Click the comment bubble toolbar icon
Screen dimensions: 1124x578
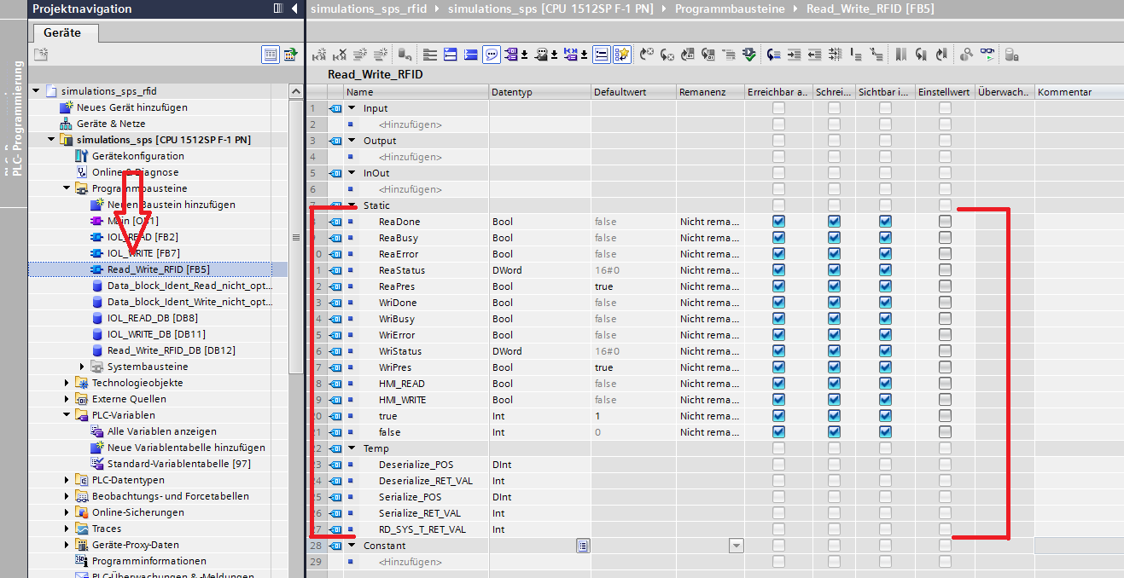tap(492, 55)
